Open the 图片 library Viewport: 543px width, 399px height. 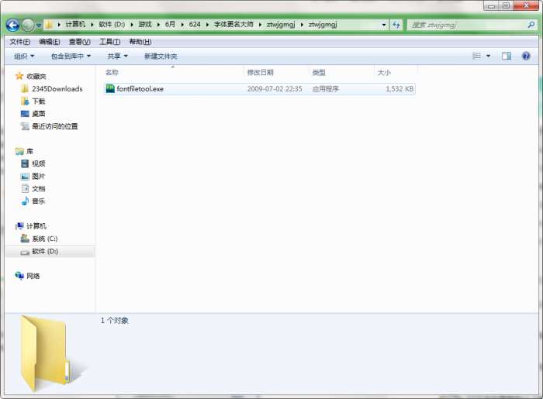39,177
